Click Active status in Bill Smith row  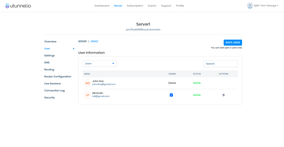tap(197, 95)
